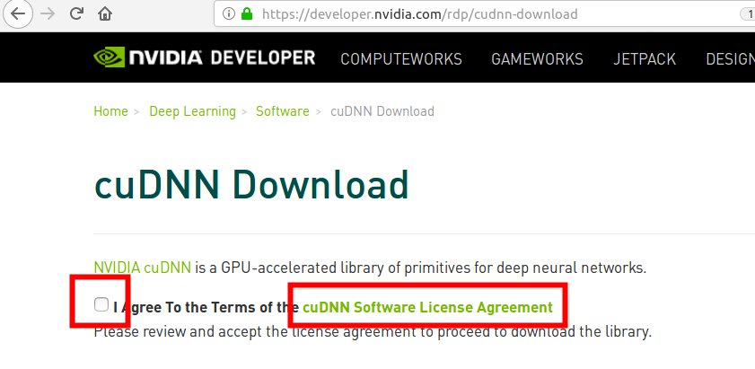Click the NVIDIA Developer logo
Image resolution: width=755 pixels, height=369 pixels.
coord(204,57)
